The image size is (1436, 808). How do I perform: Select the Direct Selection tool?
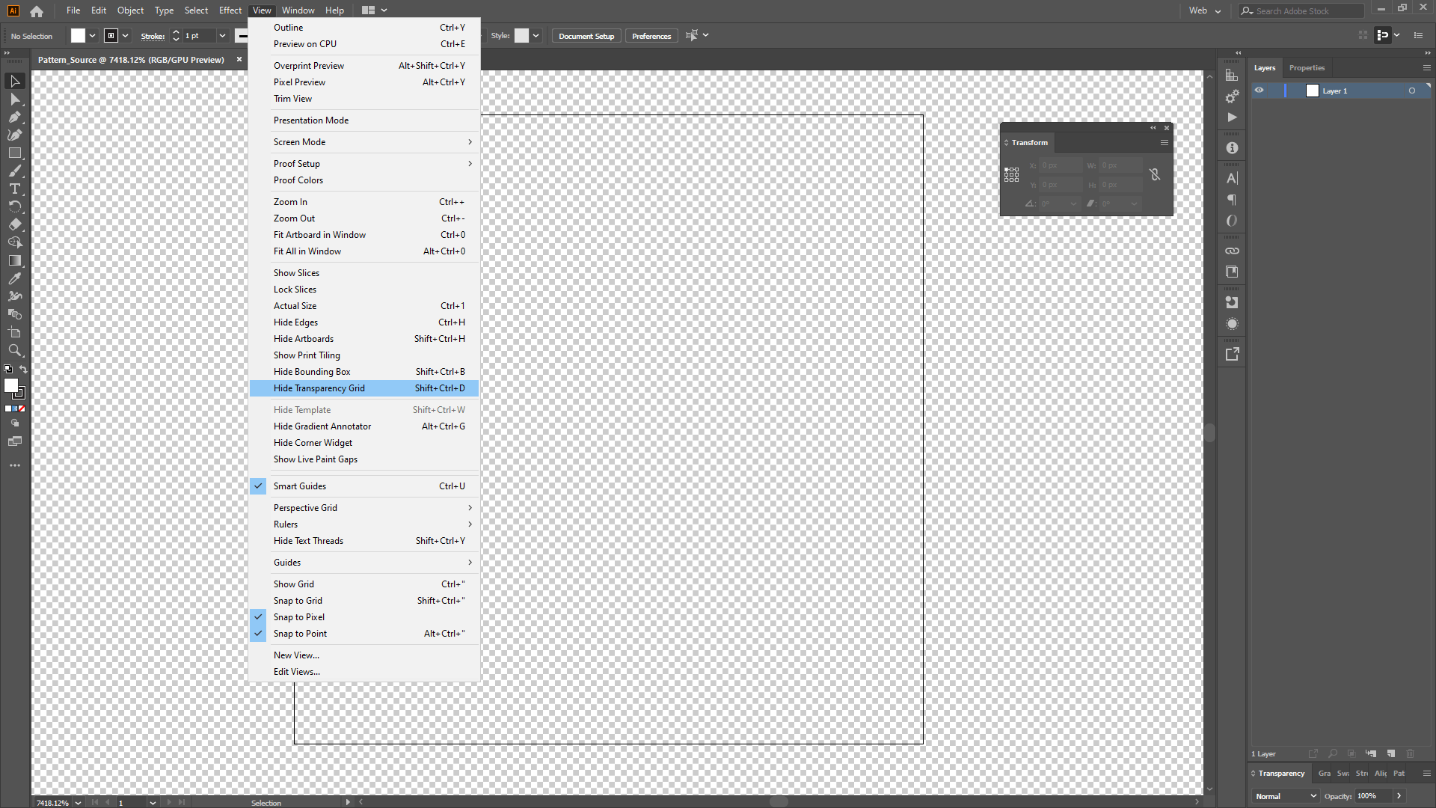[x=14, y=99]
